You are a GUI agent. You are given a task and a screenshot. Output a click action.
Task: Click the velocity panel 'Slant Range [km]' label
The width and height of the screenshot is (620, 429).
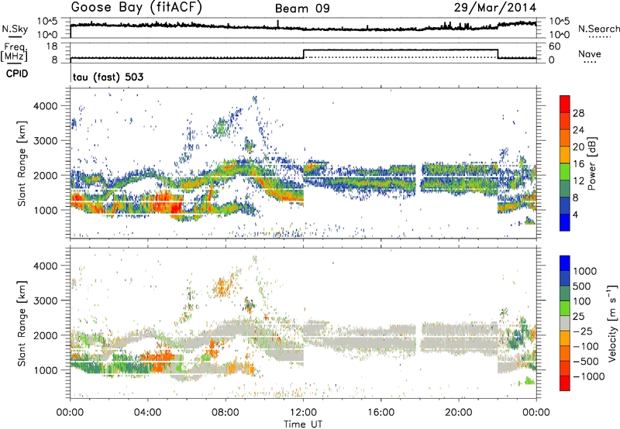click(22, 323)
